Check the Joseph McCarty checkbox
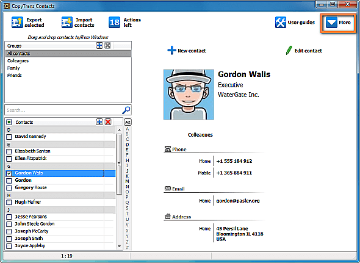Screen dimensions: 360x263 pos(9,231)
